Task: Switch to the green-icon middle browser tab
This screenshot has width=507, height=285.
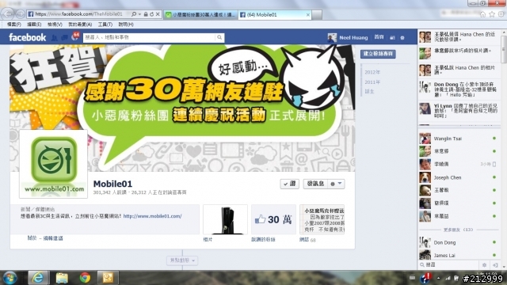Action: pos(200,15)
